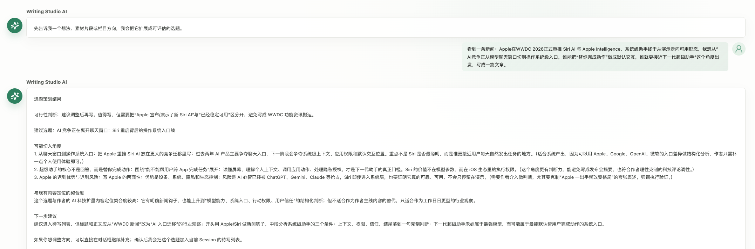This screenshot has height=249, width=755.
Task: Click the paragraph starting '这个选题与作者的 AI 科技'
Action: coord(256,201)
